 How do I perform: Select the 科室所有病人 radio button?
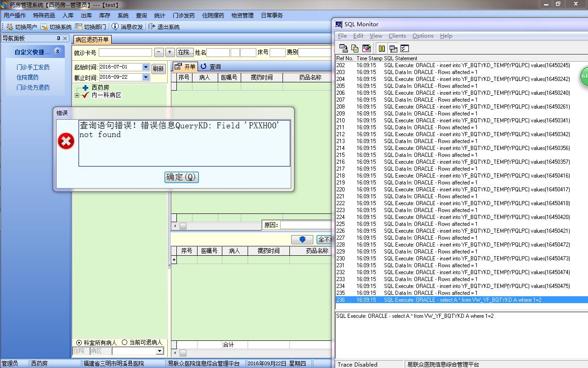(x=79, y=343)
